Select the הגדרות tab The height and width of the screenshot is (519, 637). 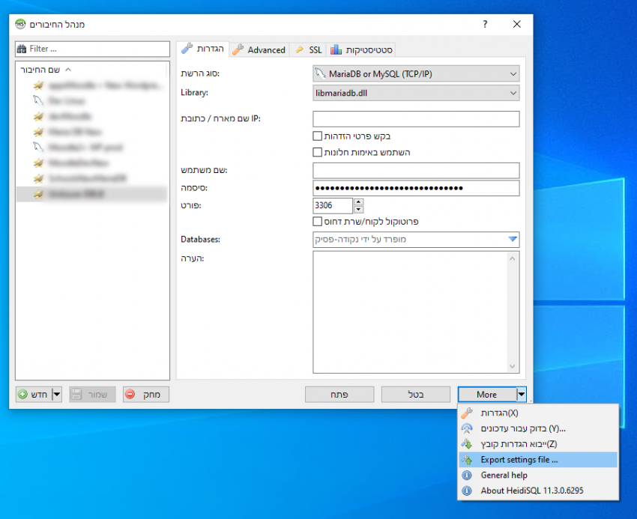203,49
